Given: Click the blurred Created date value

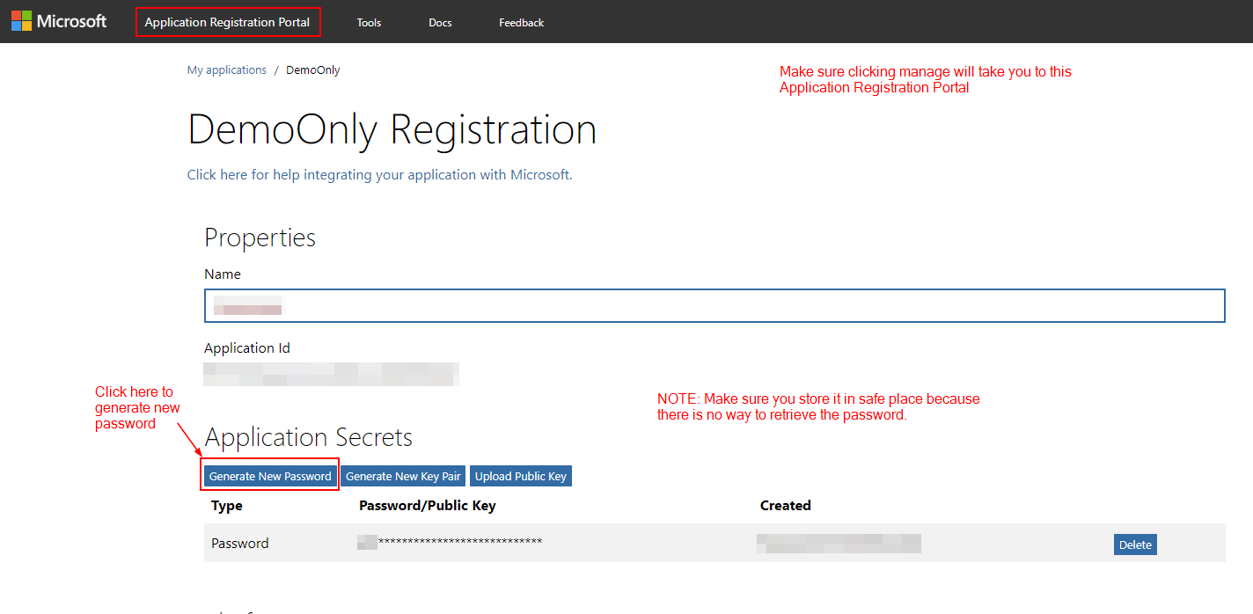Looking at the screenshot, I should pos(838,543).
